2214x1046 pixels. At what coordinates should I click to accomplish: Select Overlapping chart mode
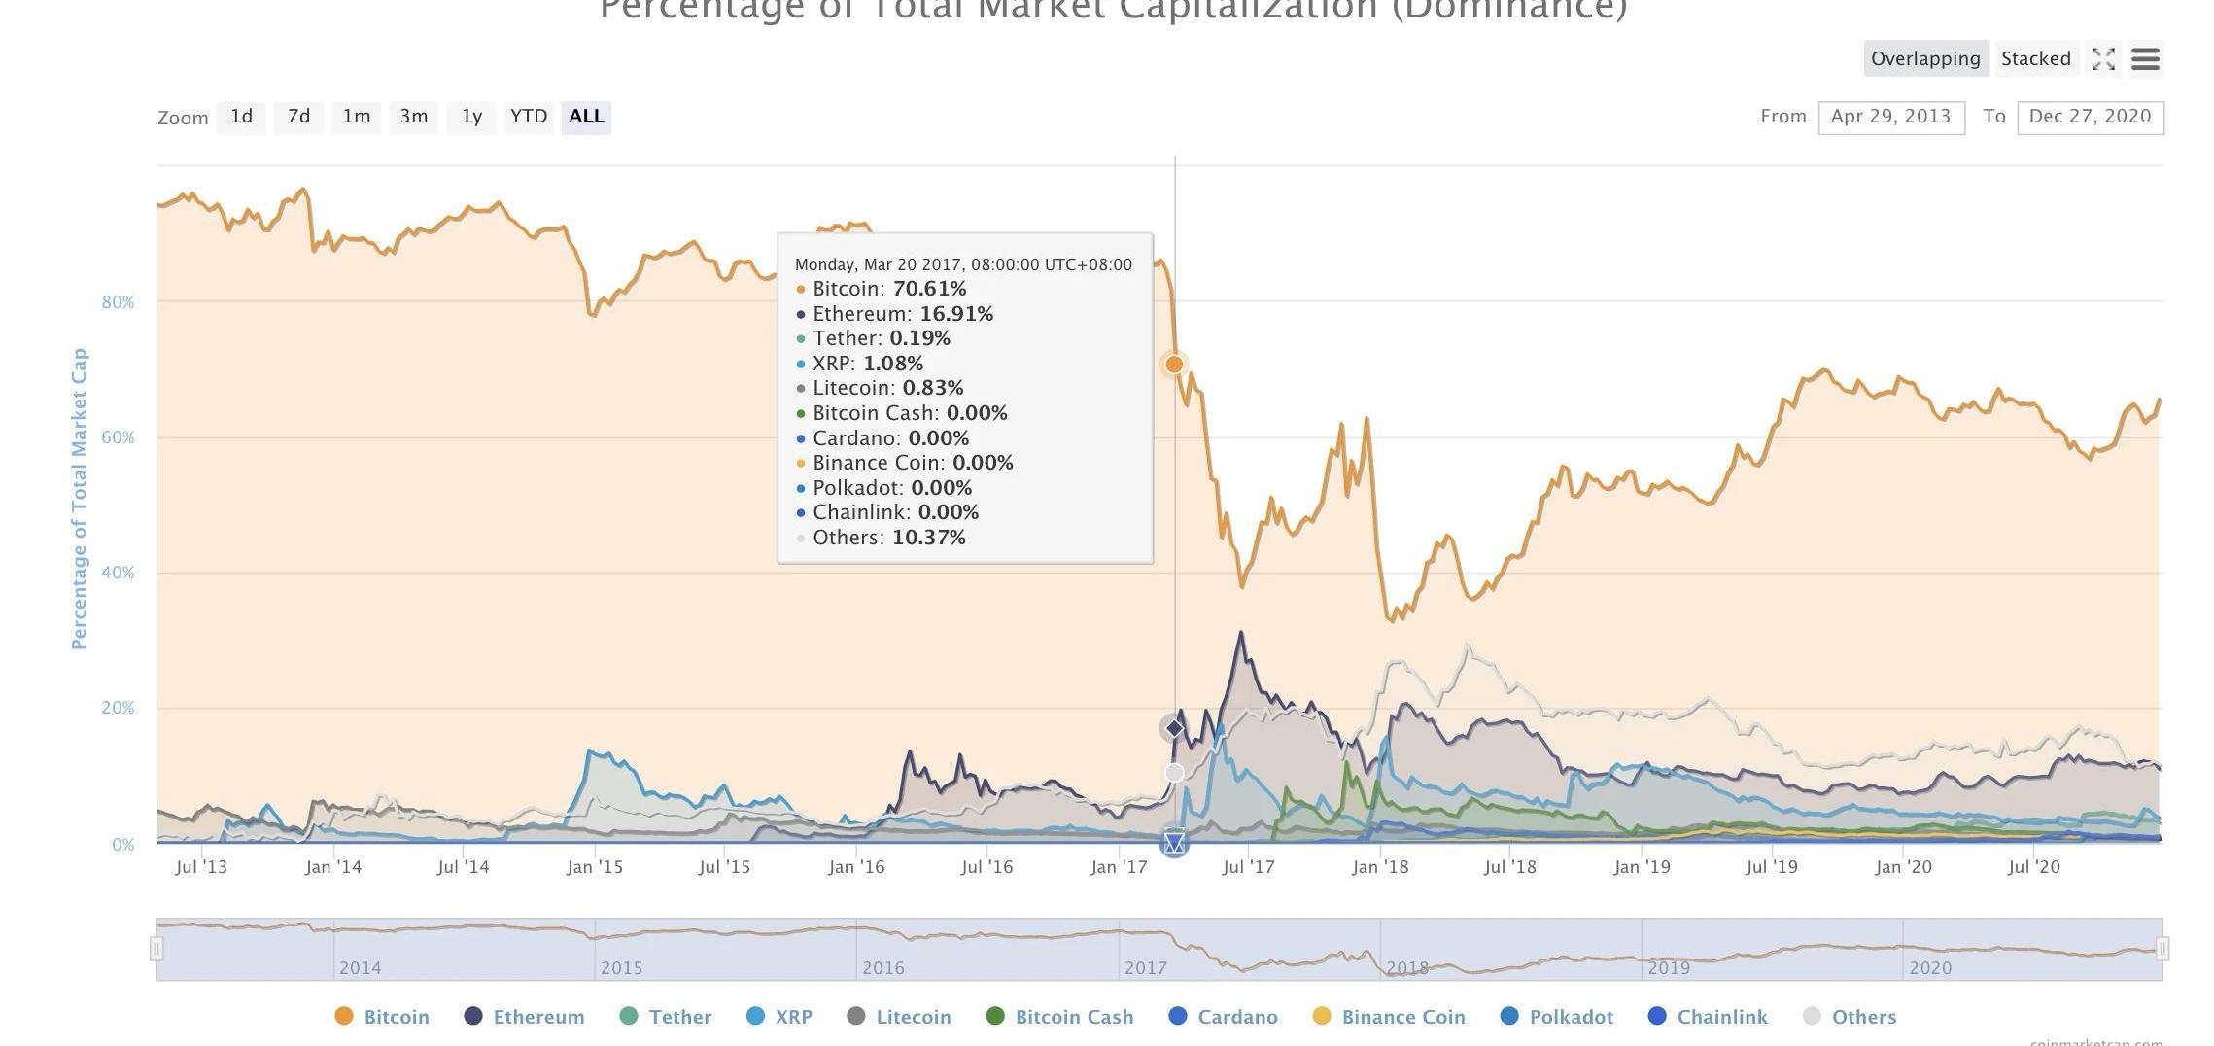pyautogui.click(x=1925, y=58)
